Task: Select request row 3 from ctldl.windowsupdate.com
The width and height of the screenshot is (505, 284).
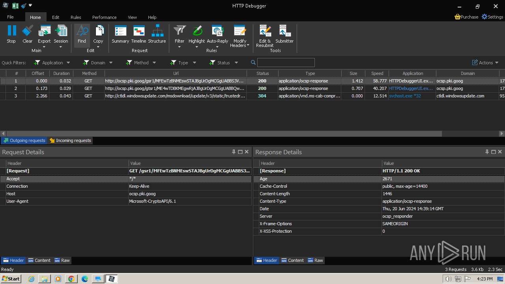Action: [x=252, y=96]
